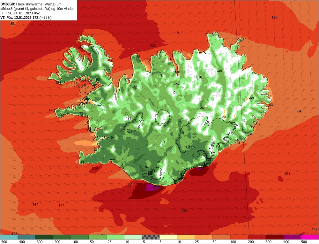The image size is (319, 244).
Task: Pick the maroon swatch between 300 and 400
Action: click(274, 237)
